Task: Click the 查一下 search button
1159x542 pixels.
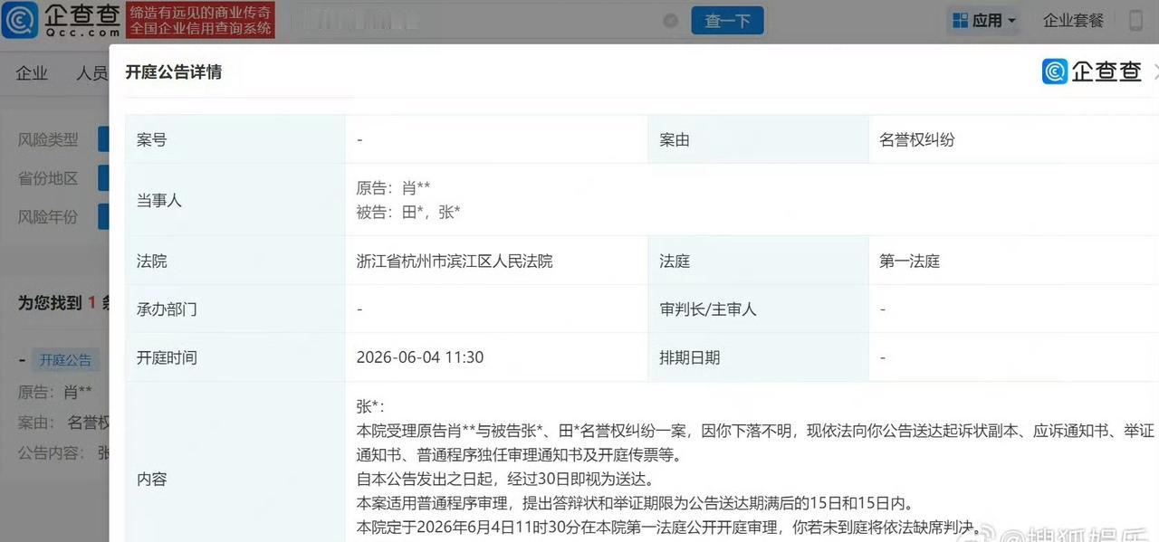Action: [x=727, y=20]
